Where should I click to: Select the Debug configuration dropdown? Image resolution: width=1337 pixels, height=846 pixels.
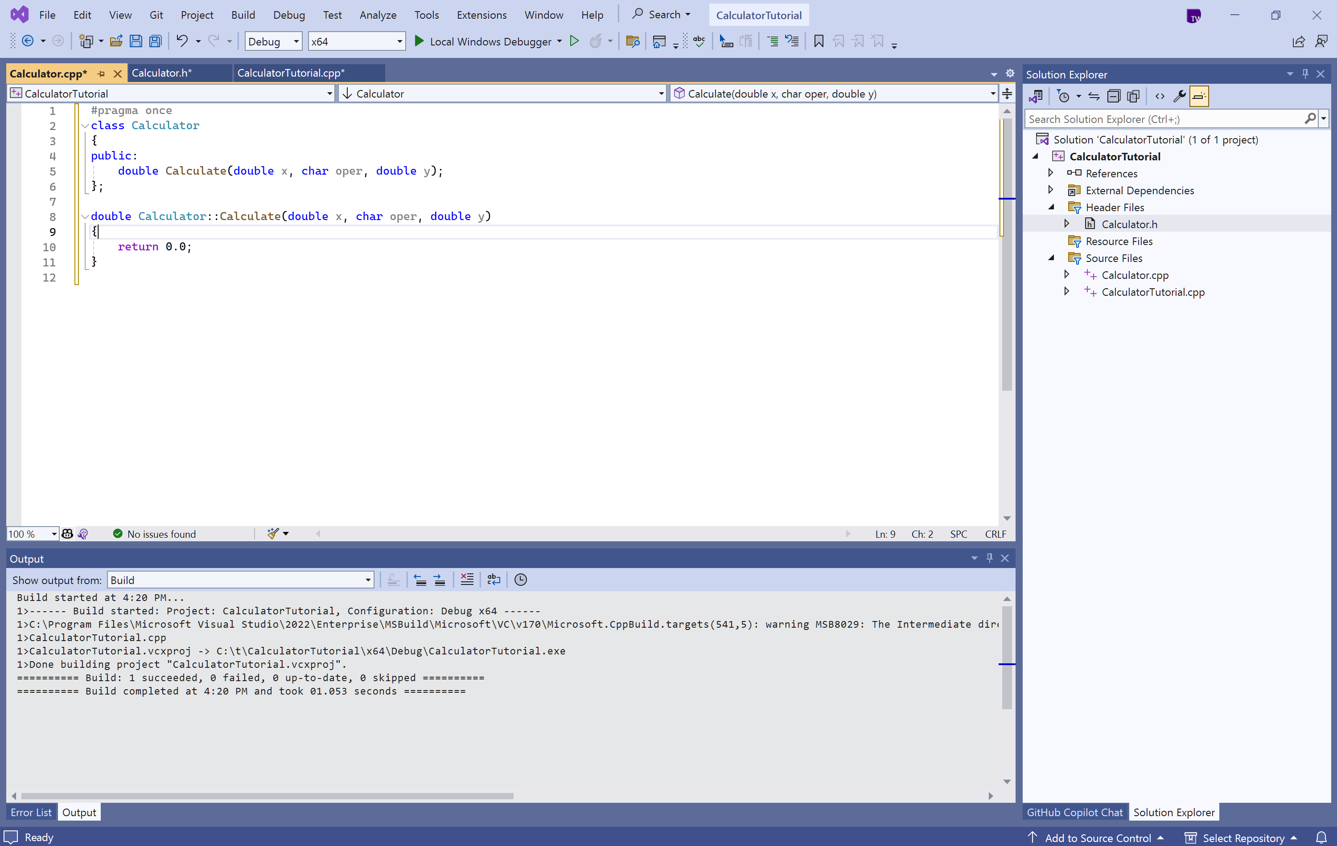pos(273,41)
